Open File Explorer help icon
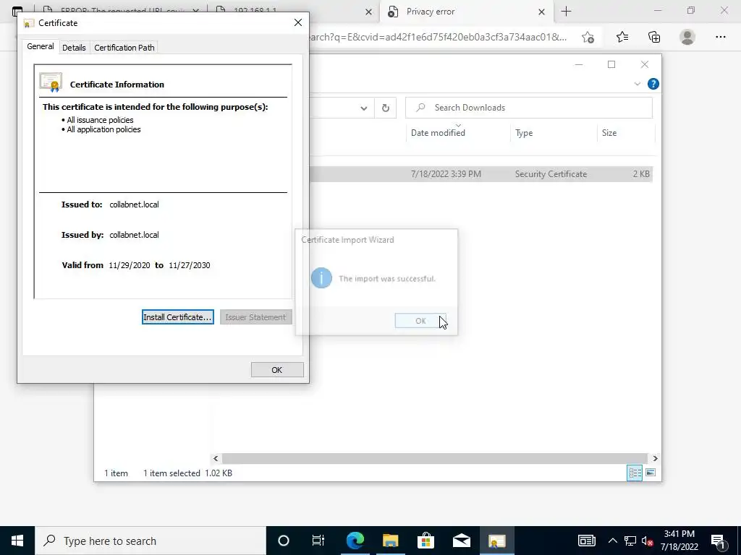 click(x=653, y=84)
